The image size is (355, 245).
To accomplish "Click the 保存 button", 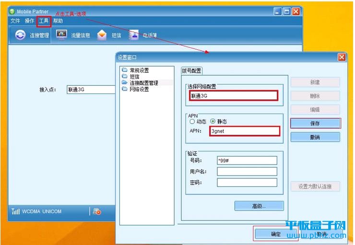I will point(315,123).
